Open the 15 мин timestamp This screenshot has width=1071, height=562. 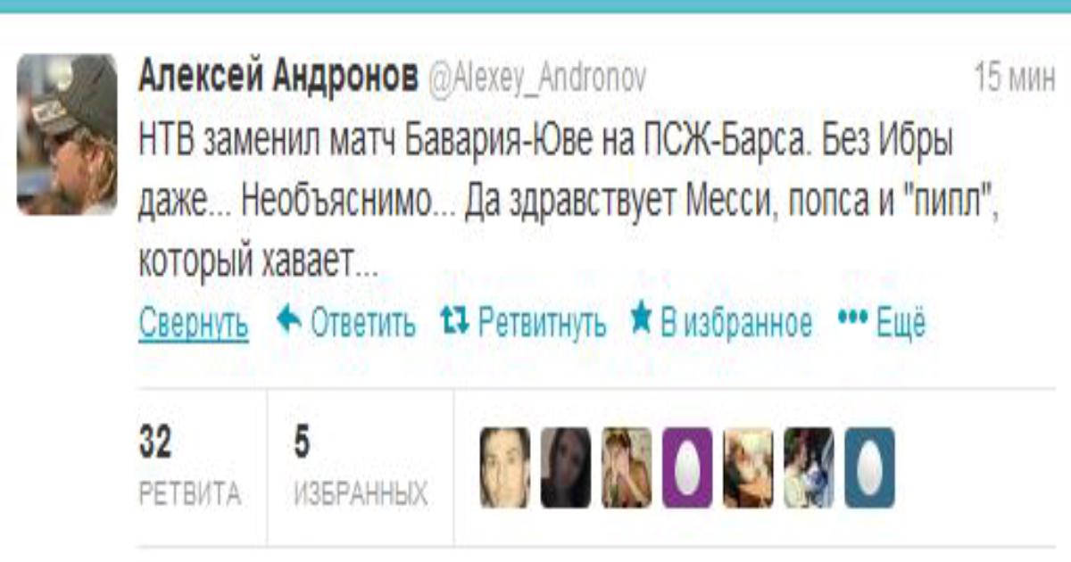coord(1015,80)
